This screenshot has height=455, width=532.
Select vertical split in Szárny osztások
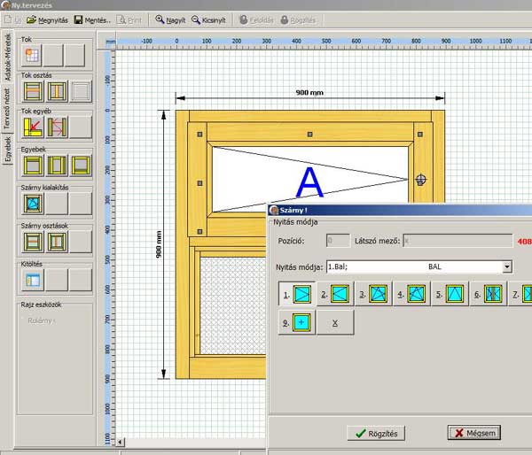click(57, 242)
